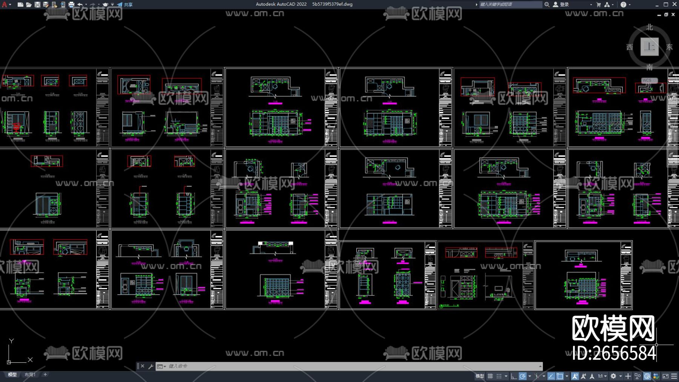679x382 pixels.
Task: Click the 上 top face of the ViewCube
Action: tap(650, 47)
